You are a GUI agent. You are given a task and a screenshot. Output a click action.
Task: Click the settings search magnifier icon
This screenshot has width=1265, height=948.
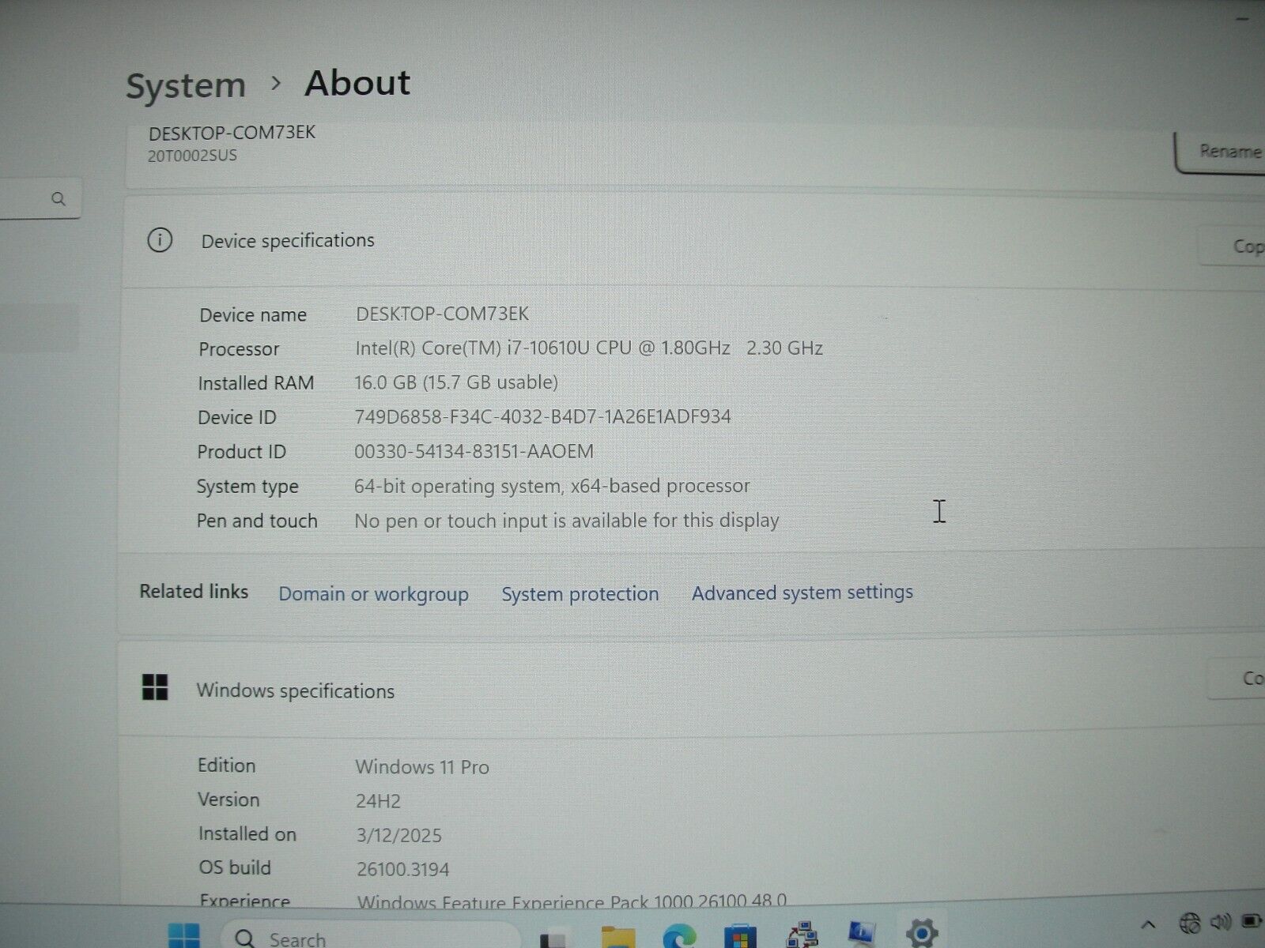(x=59, y=199)
